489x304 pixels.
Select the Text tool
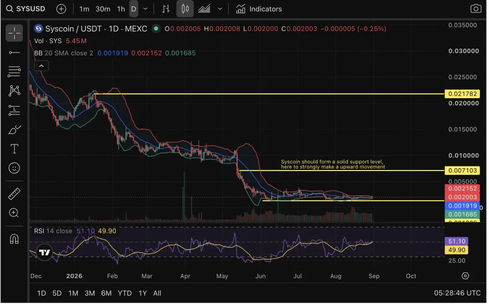[14, 149]
